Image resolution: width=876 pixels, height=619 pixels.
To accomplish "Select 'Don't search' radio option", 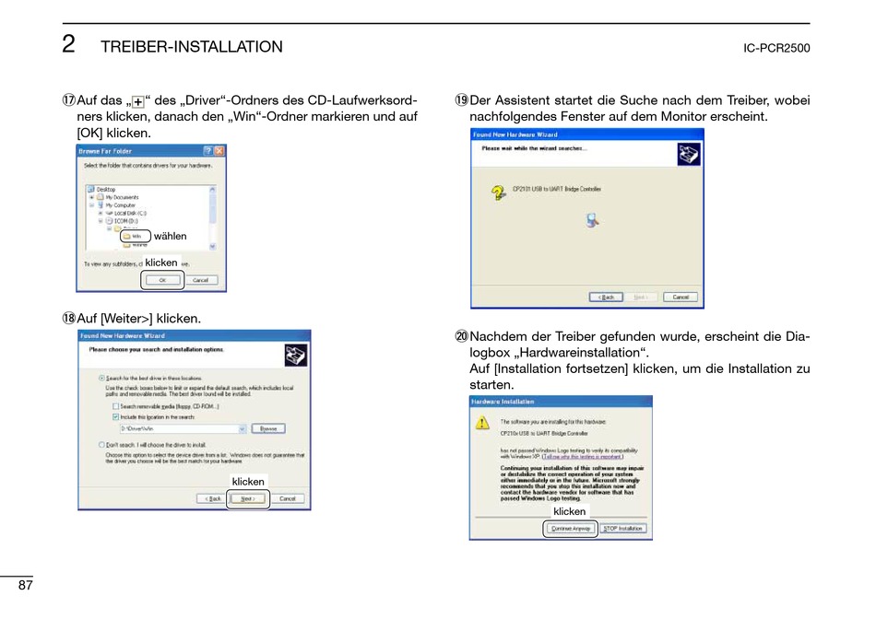I will coord(101,445).
